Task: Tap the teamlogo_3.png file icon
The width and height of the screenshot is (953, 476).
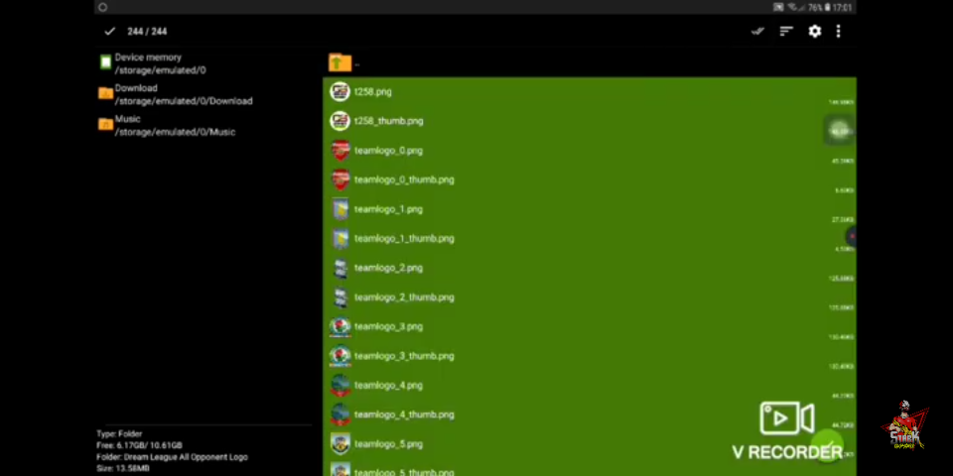Action: click(340, 326)
